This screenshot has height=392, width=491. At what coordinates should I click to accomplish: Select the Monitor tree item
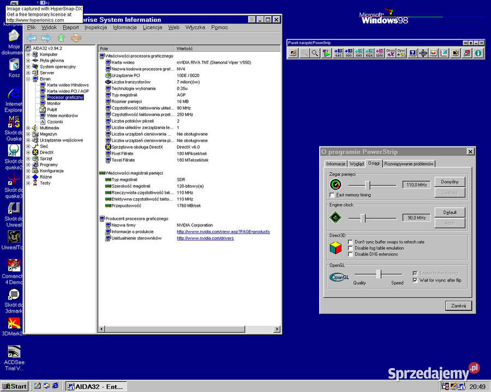53,103
